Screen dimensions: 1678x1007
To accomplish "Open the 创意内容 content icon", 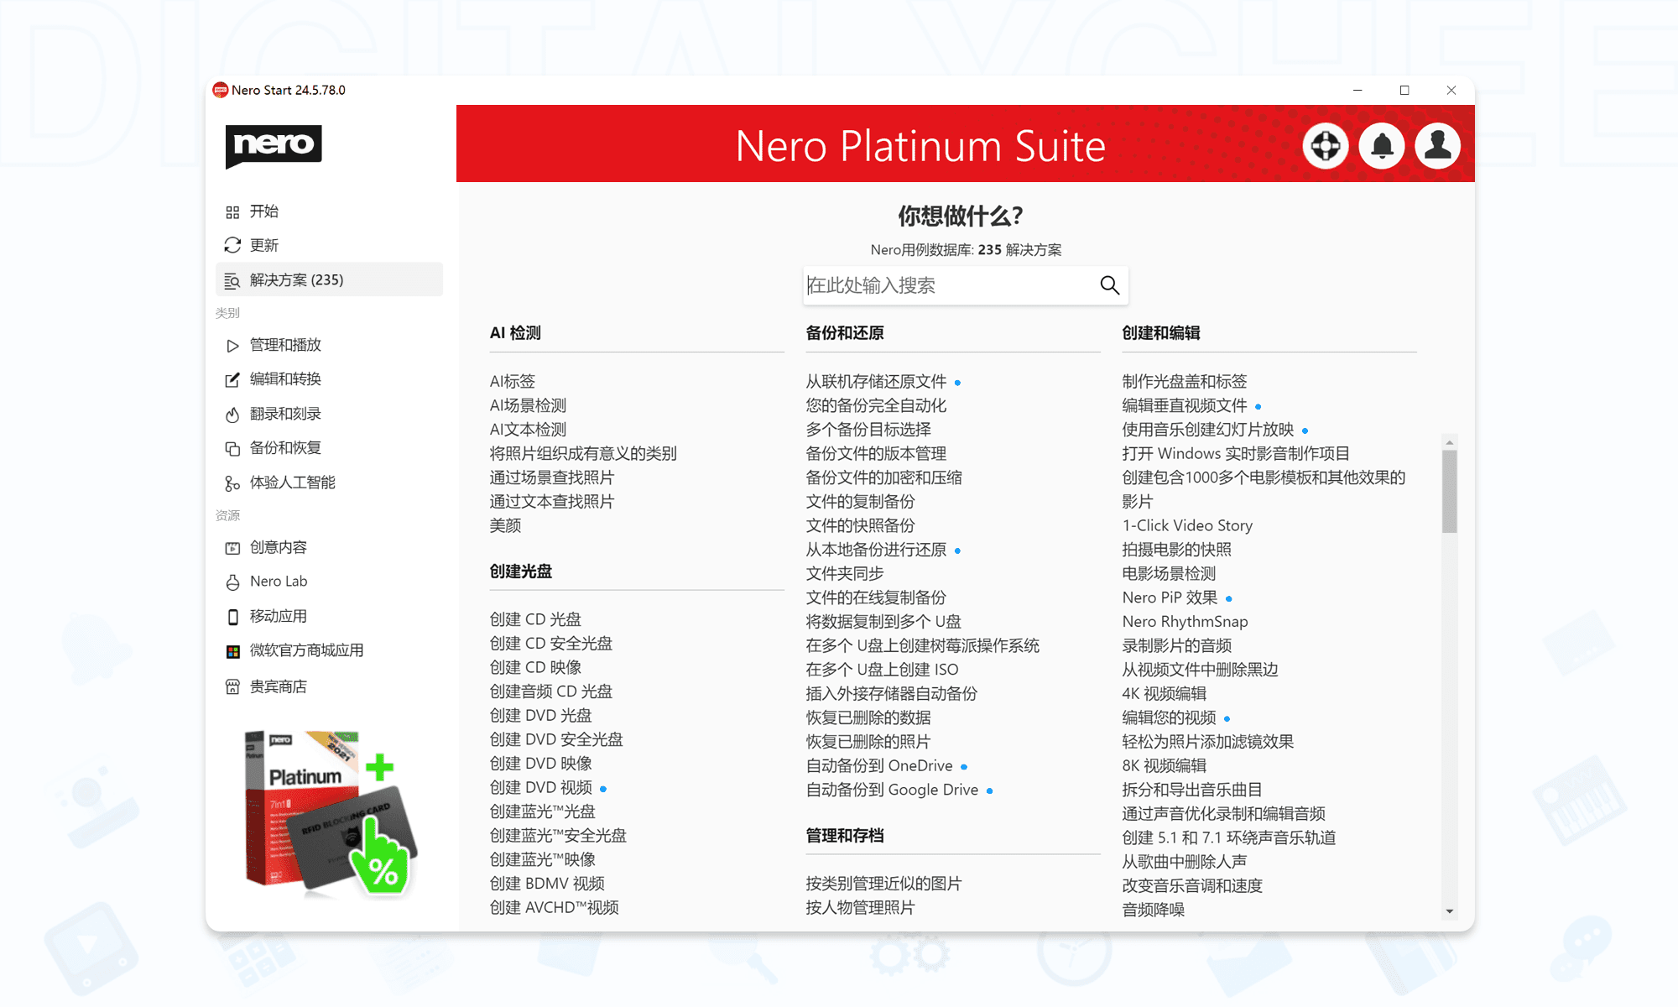I will click(232, 547).
